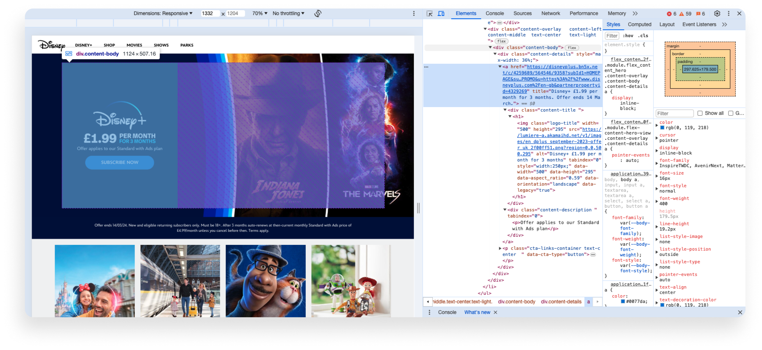Enable the Group checkbox in Computed pane
Image resolution: width=762 pixels, height=350 pixels.
(x=730, y=113)
